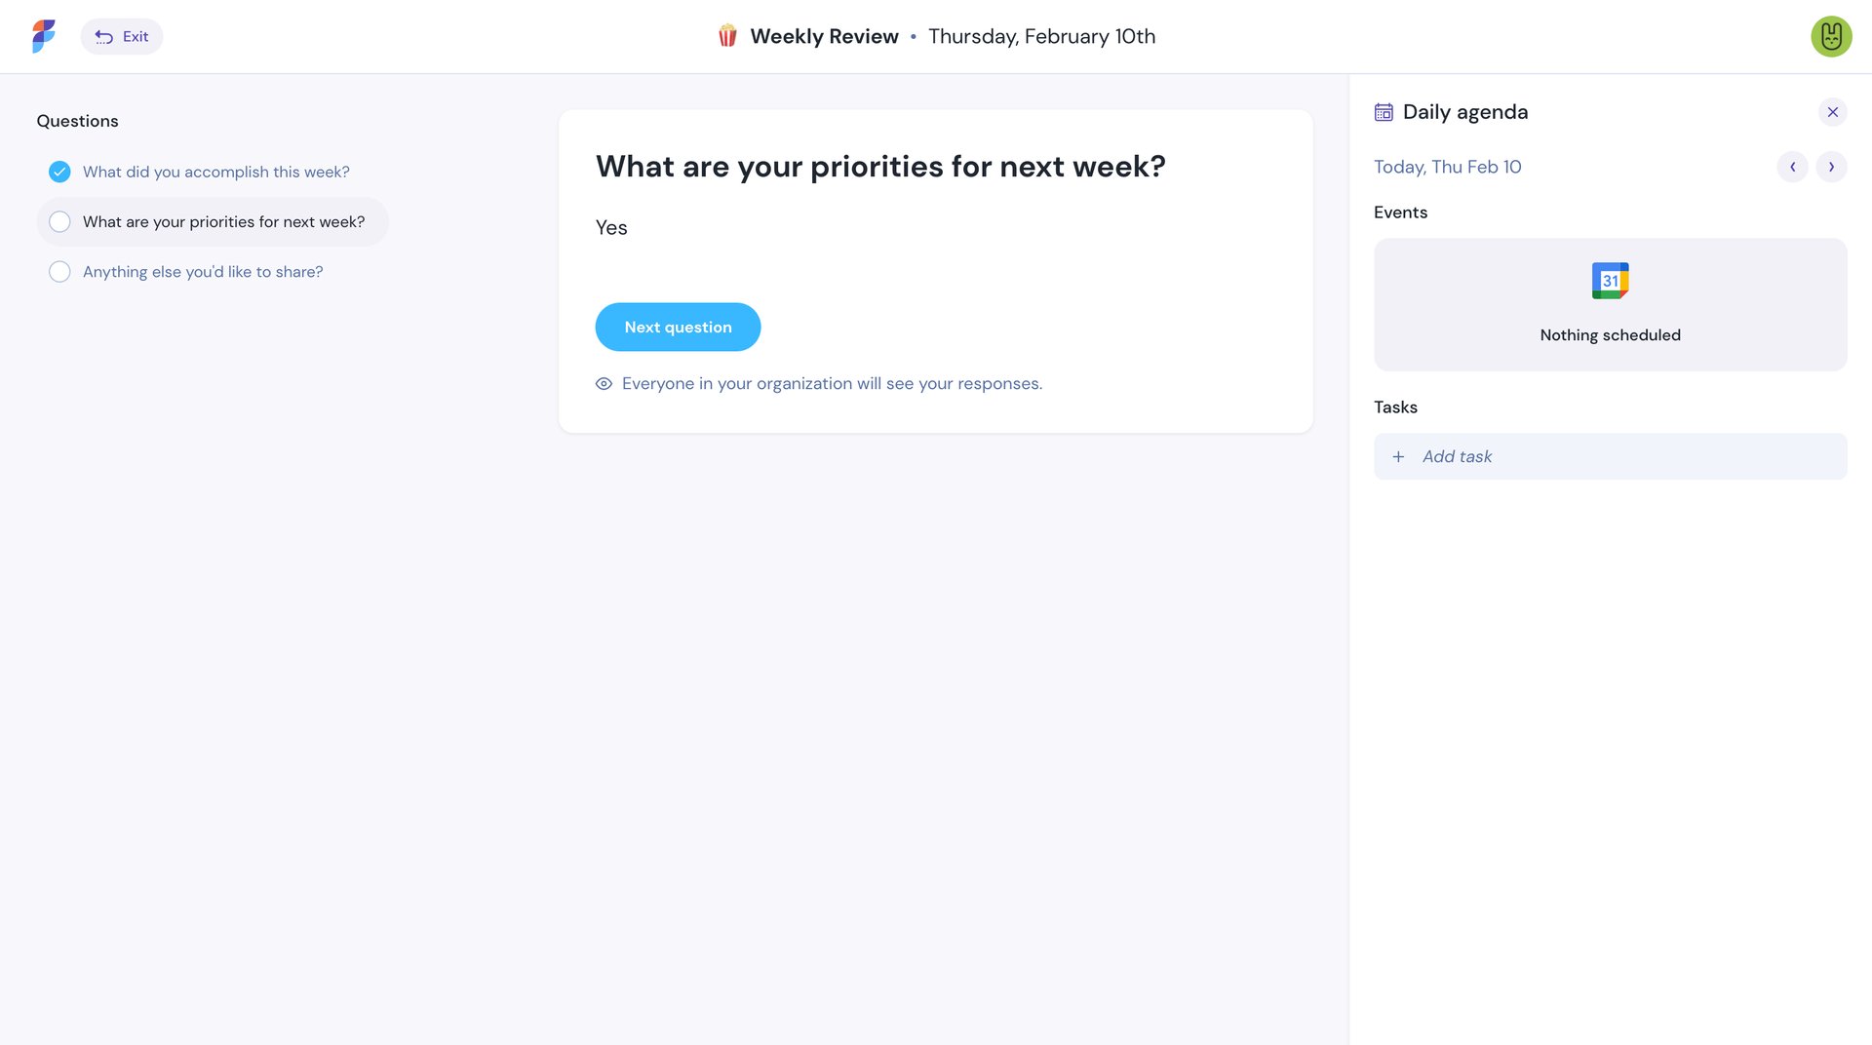Image resolution: width=1872 pixels, height=1045 pixels.
Task: Select the question 'What did you accomplish this week?'
Action: pos(215,172)
